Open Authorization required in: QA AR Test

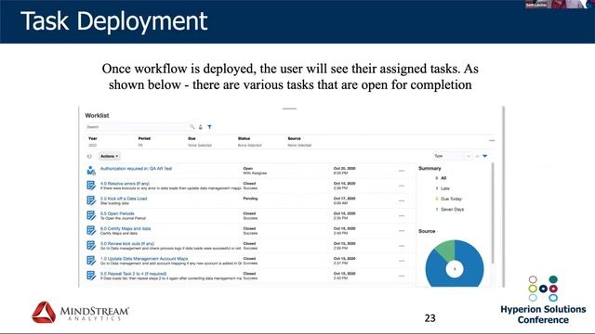click(136, 169)
